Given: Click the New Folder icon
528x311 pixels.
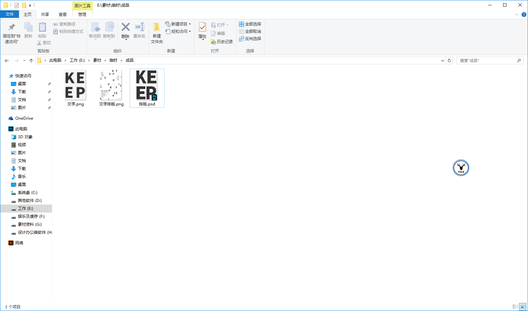Looking at the screenshot, I should pos(157,27).
